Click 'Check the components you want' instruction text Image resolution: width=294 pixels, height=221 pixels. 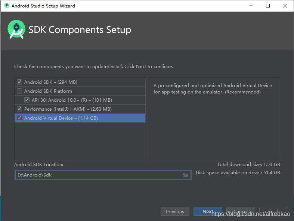pyautogui.click(x=93, y=67)
